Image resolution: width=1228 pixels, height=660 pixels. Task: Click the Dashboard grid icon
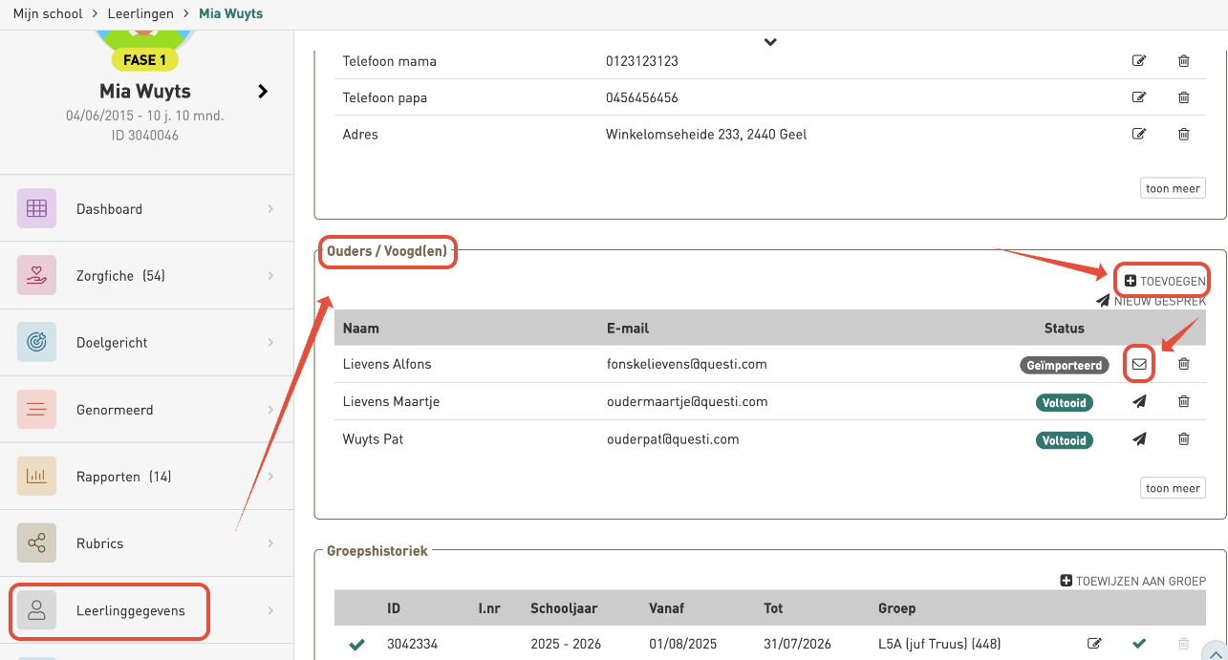(36, 208)
